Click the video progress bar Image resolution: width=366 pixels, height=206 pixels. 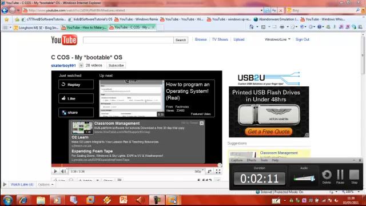pos(136,165)
